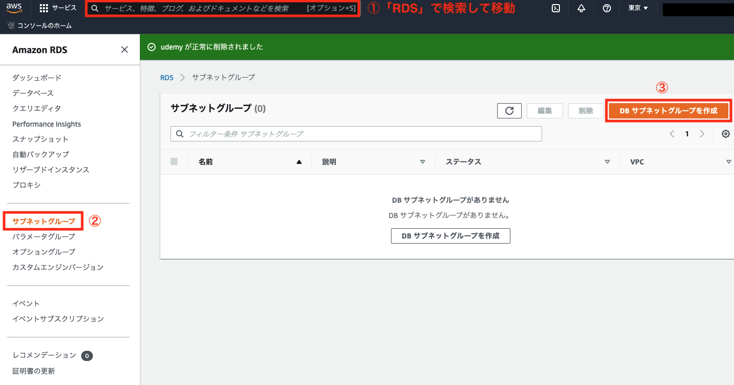Viewport: 734px width, 385px height.
Task: Click the コンソールのホーム shortcut
Action: tap(40, 26)
